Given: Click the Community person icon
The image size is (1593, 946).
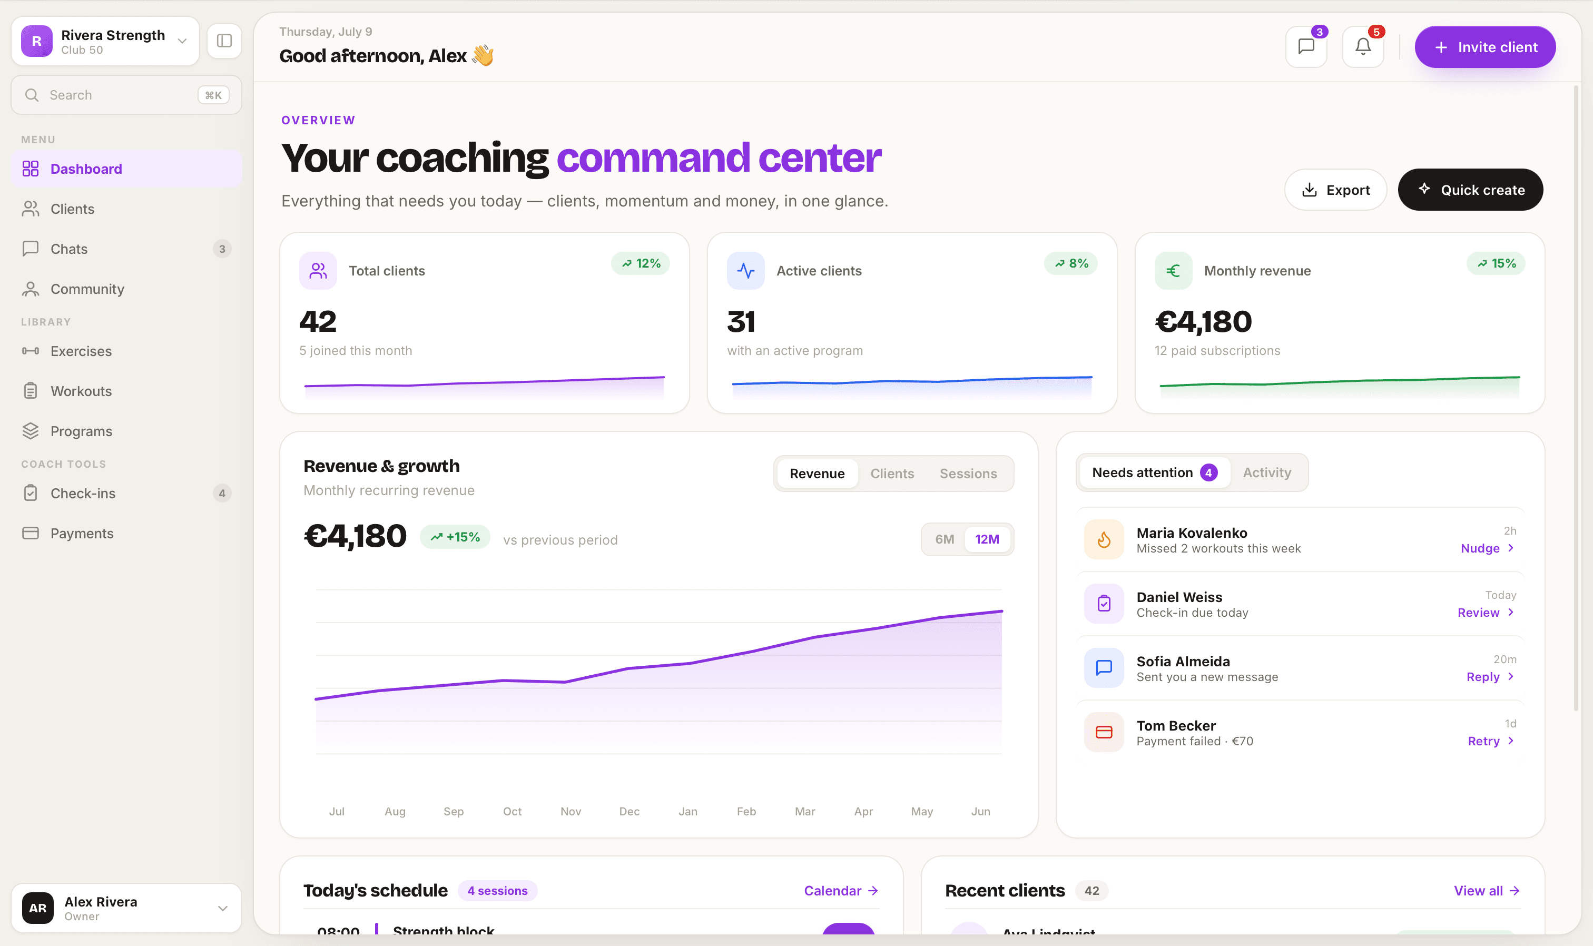Looking at the screenshot, I should 31,289.
